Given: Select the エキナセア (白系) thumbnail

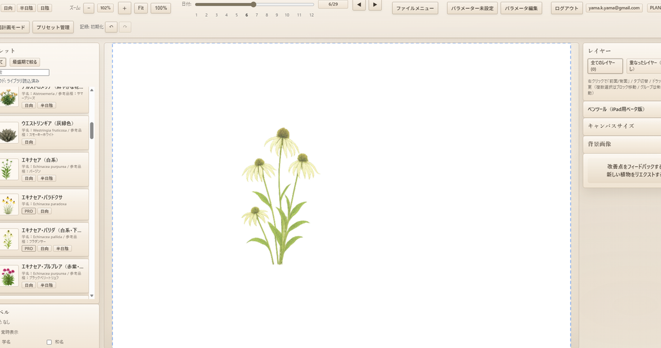Looking at the screenshot, I should coord(9,169).
